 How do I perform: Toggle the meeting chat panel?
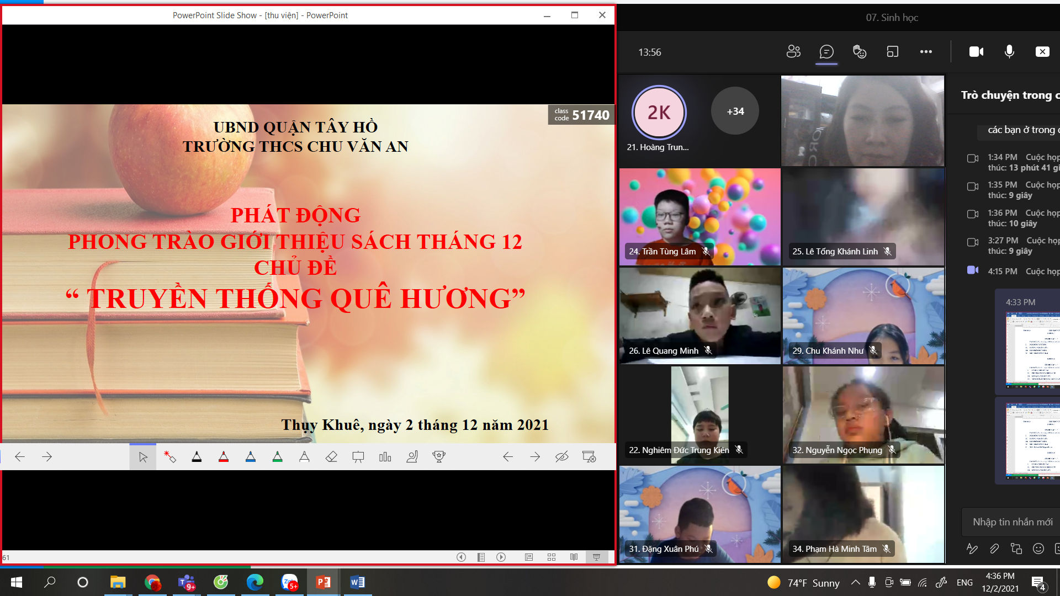click(826, 52)
